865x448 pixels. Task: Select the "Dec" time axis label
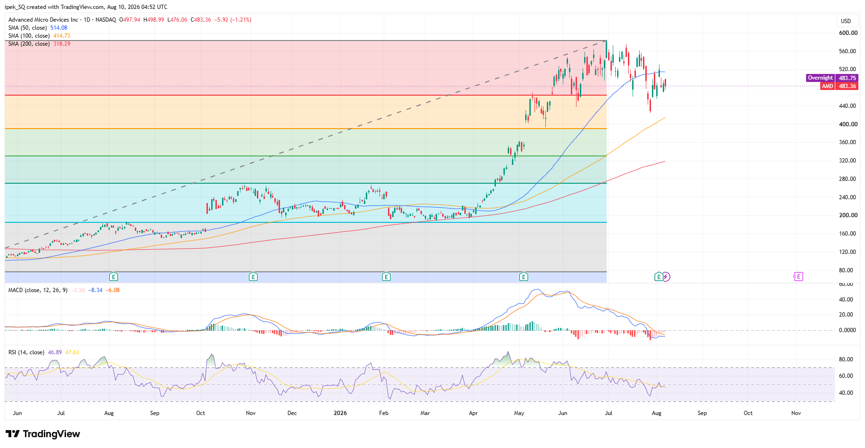[x=292, y=413]
